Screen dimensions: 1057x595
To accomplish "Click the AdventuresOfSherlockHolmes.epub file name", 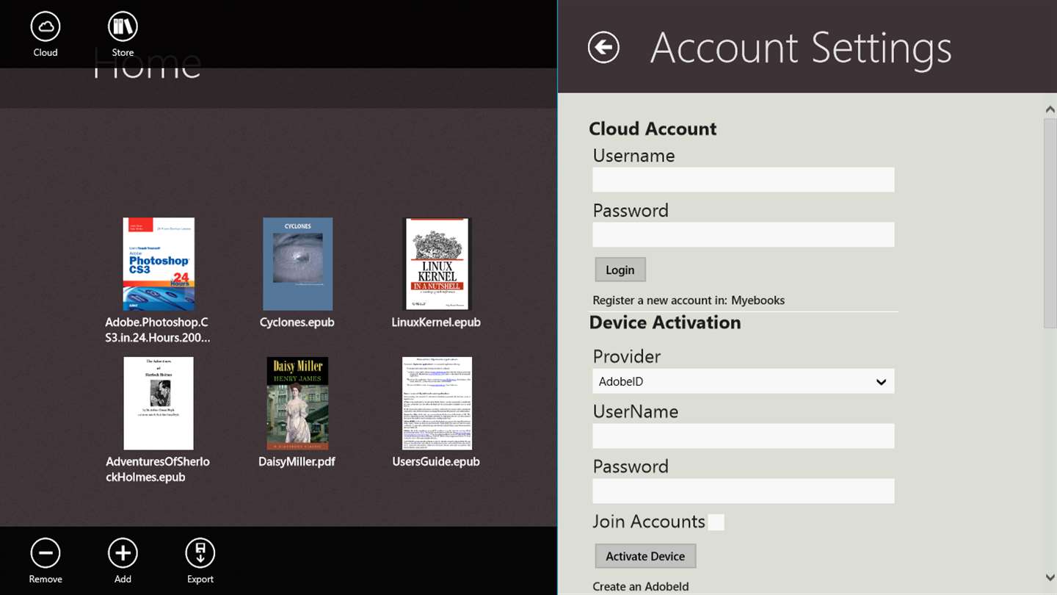I will (158, 469).
